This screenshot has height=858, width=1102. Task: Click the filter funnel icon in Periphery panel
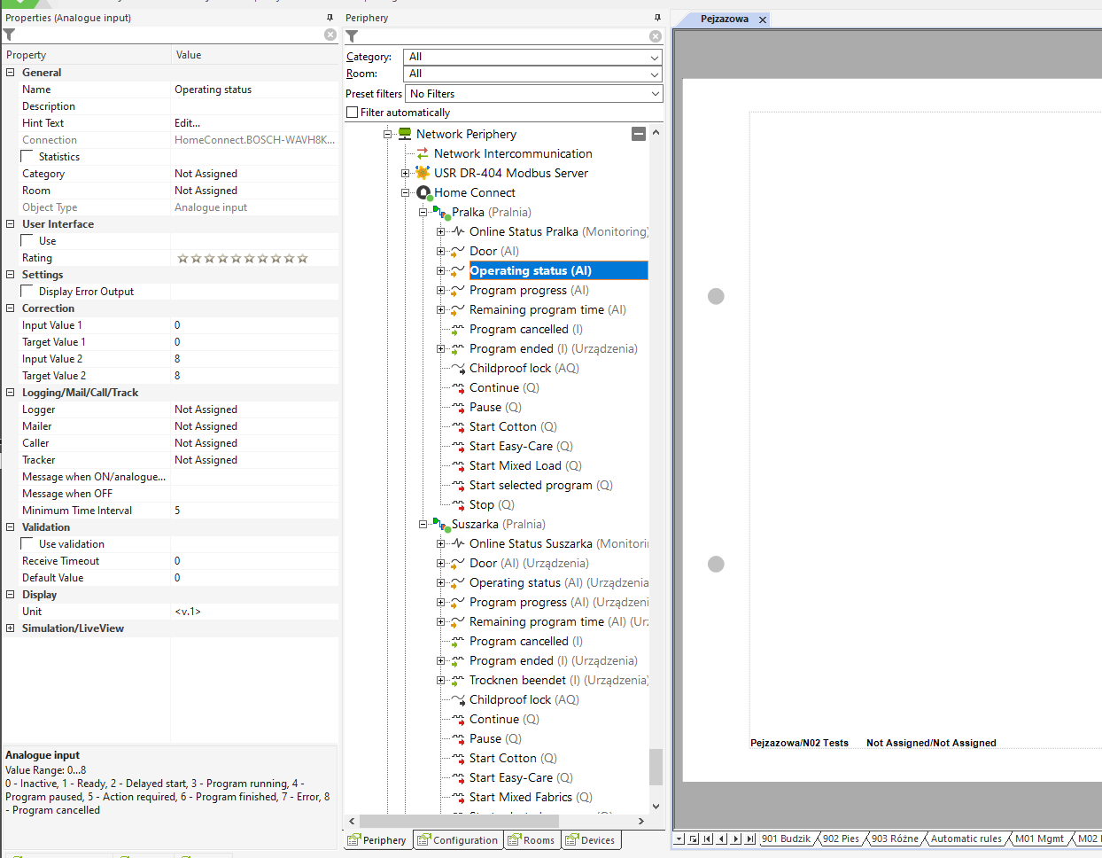click(x=353, y=36)
